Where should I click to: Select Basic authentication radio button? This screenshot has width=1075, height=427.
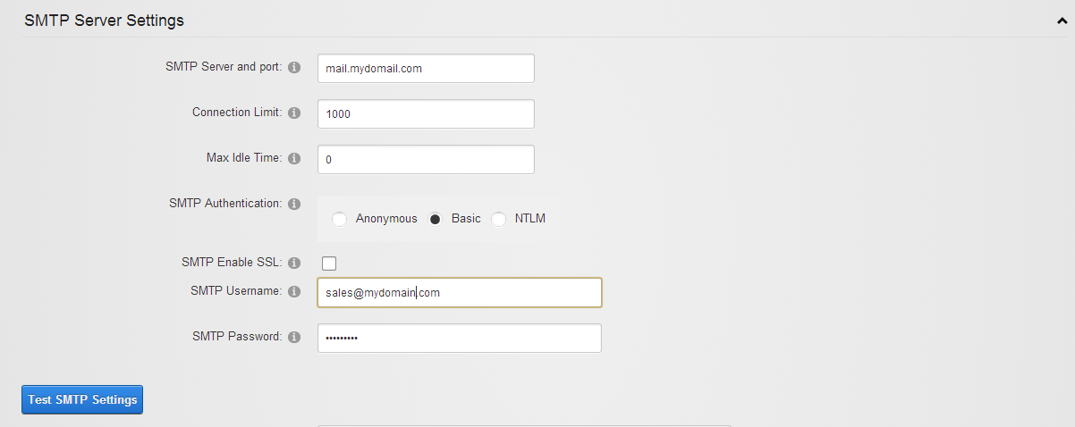[x=436, y=219]
